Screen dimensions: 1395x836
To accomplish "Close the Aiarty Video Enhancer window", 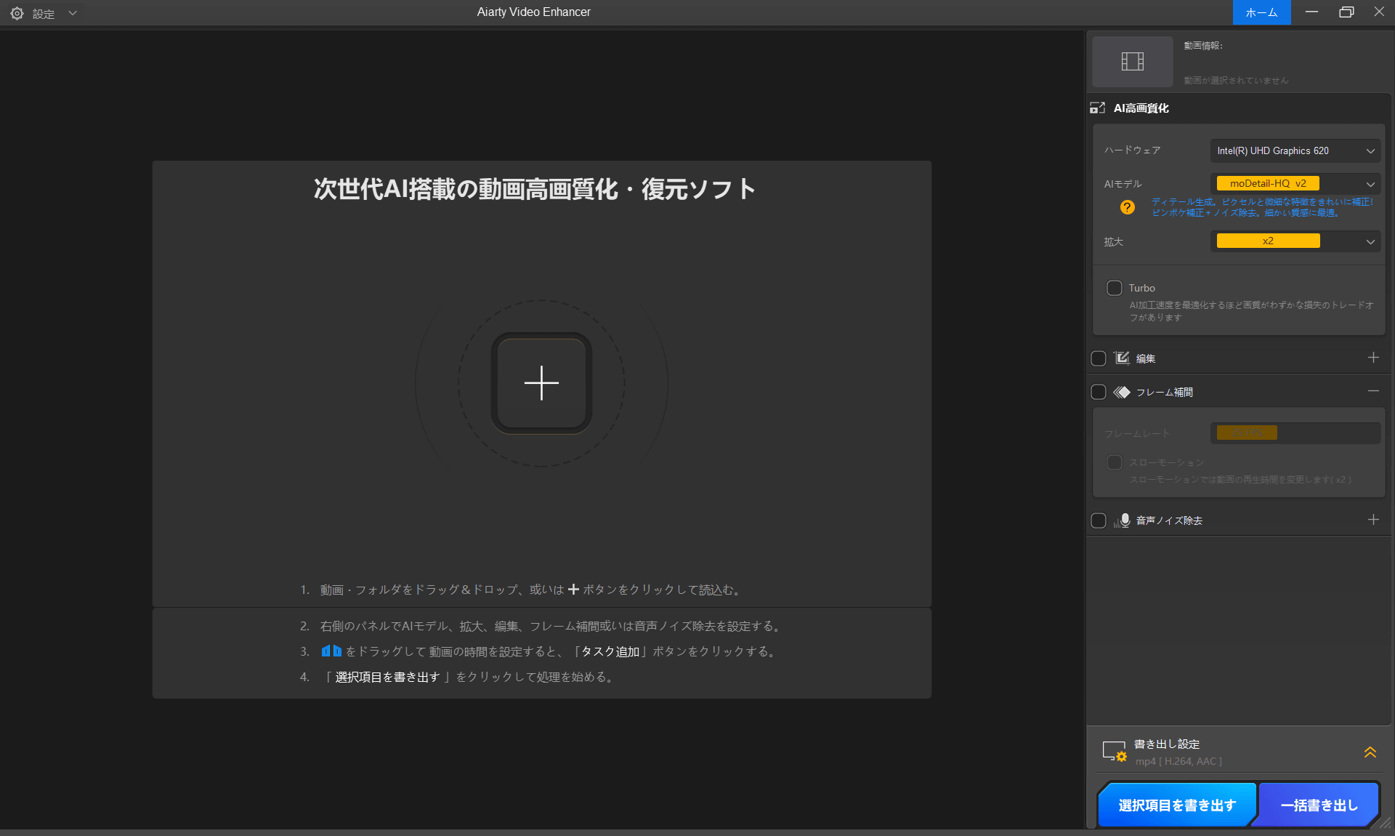I will point(1379,12).
